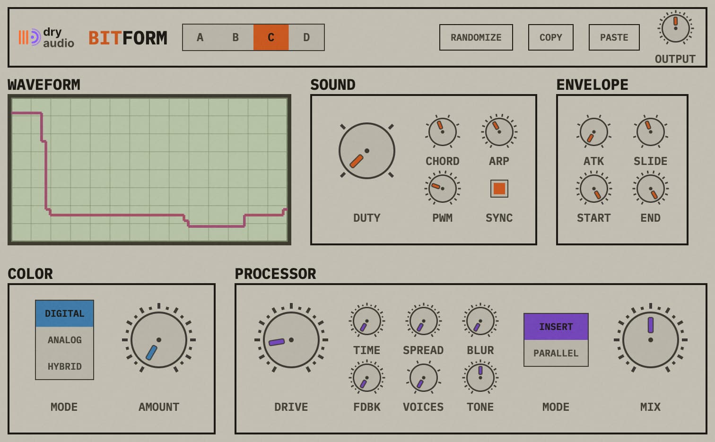Click the CHORD knob

[443, 132]
